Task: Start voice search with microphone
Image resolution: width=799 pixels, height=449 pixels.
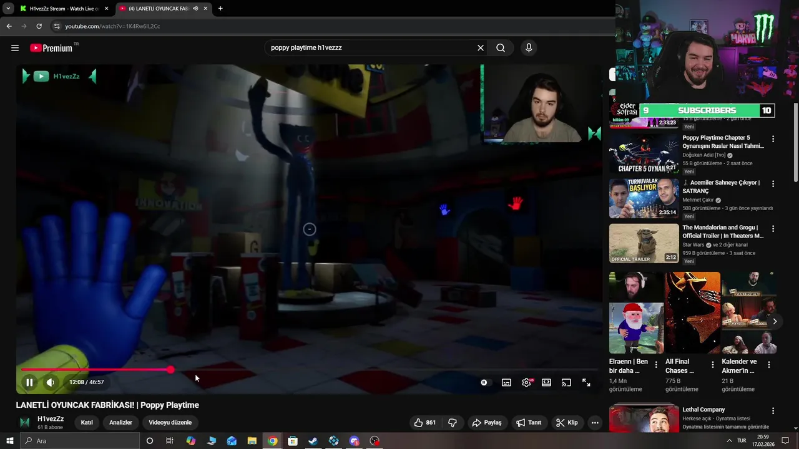Action: tap(529, 48)
